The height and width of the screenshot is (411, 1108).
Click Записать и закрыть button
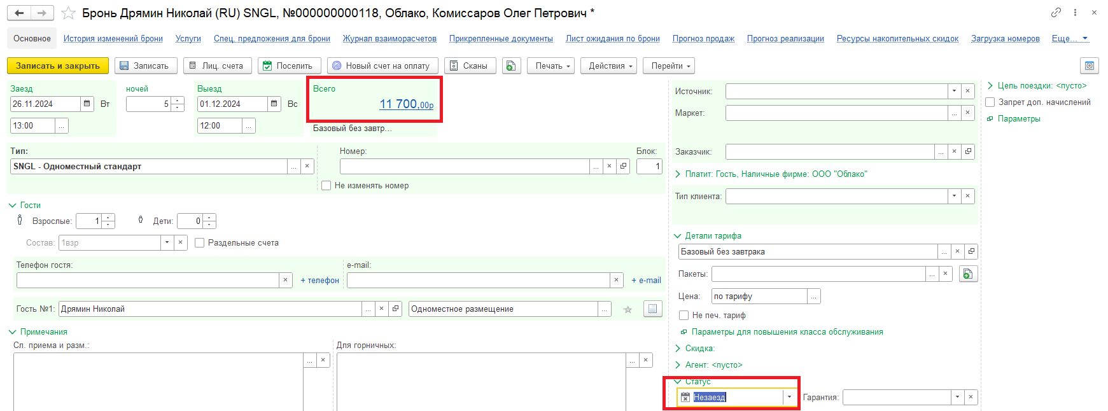pos(58,66)
